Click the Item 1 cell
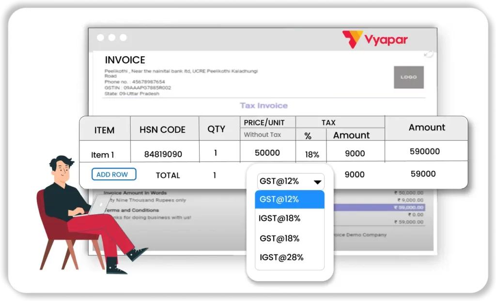The height and width of the screenshot is (301, 496). coord(103,155)
